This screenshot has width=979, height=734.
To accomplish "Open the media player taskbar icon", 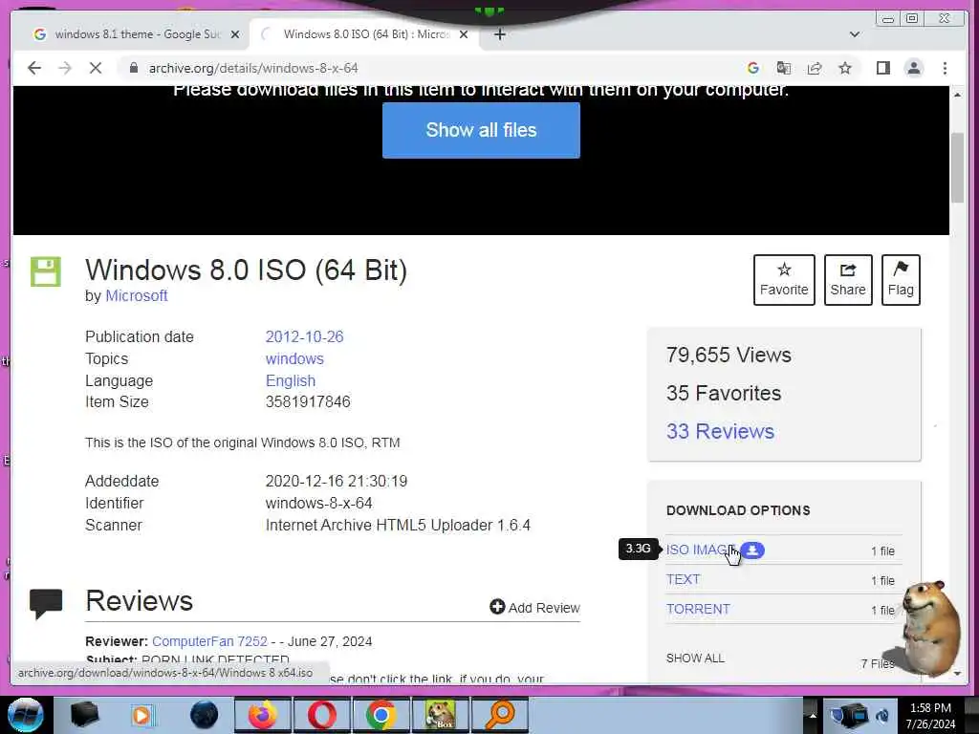I will (141, 715).
